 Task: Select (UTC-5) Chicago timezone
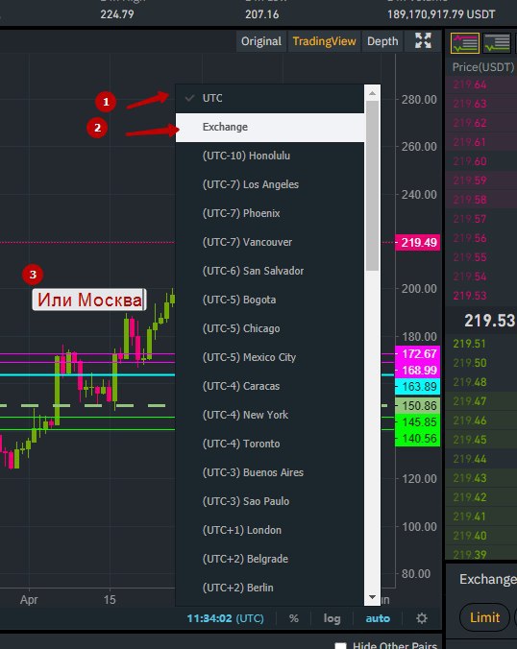(270, 328)
